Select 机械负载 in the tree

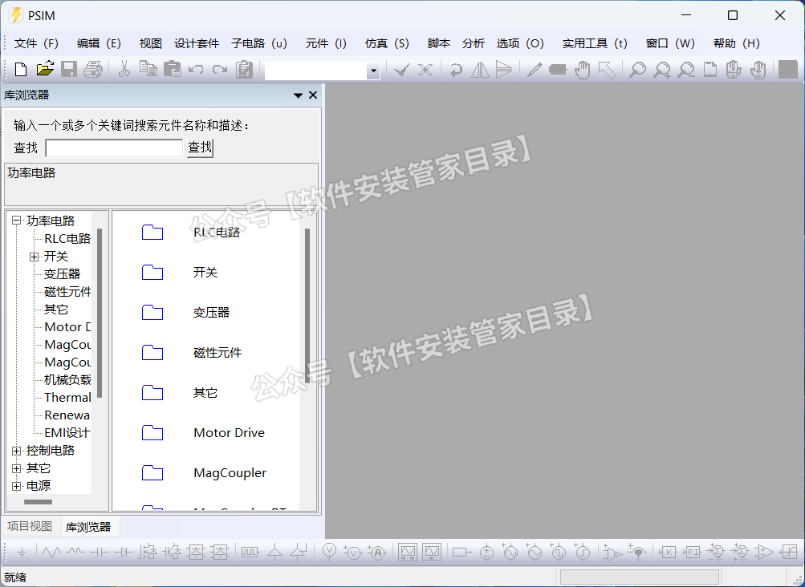point(67,379)
